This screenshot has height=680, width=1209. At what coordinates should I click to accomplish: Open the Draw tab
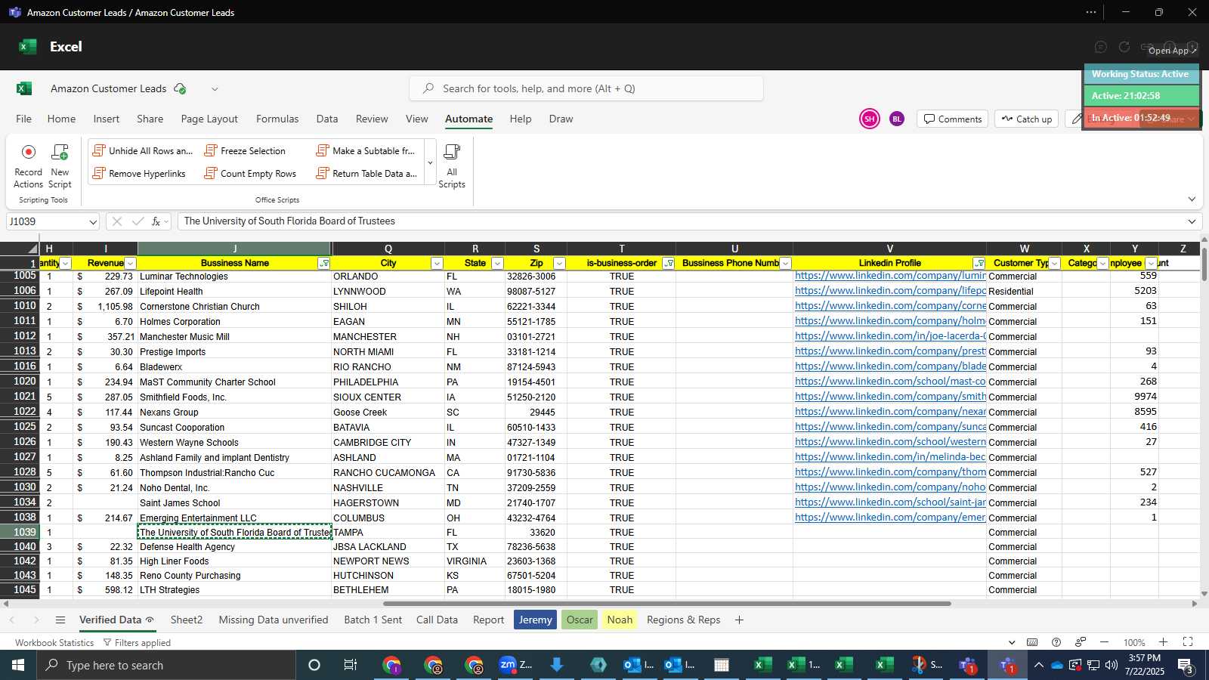[x=561, y=119]
